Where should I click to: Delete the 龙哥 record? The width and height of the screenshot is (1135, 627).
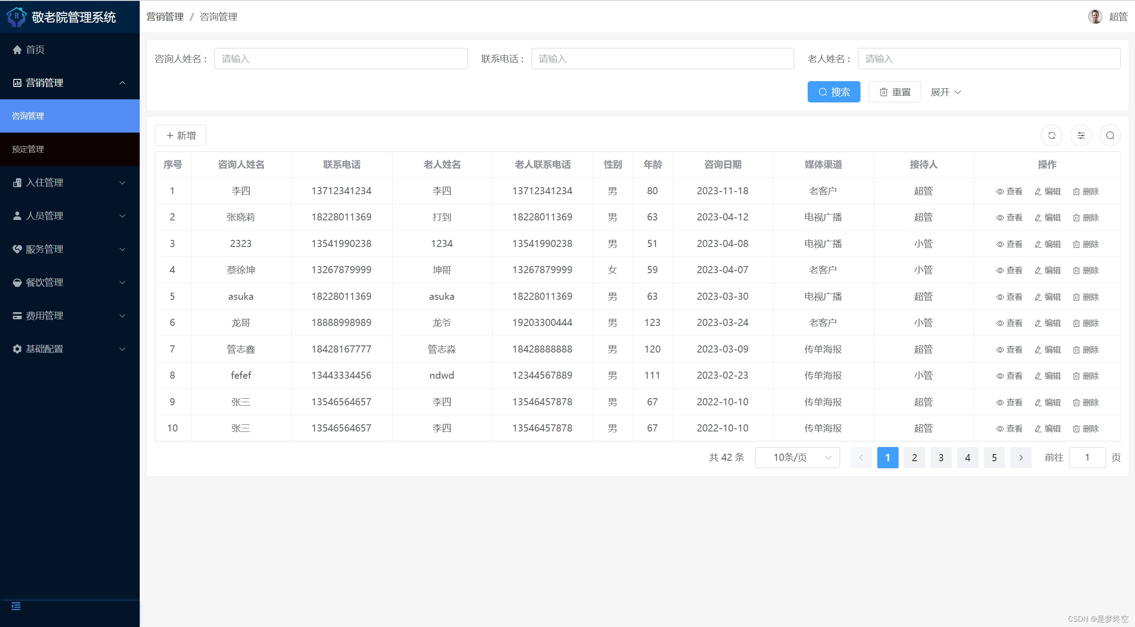tap(1086, 323)
